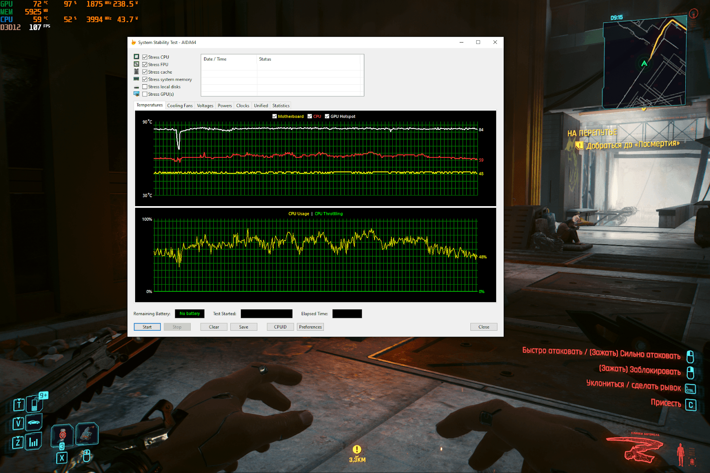The width and height of the screenshot is (710, 473).
Task: Click the C key icon beside crouch hint
Action: coord(691,405)
